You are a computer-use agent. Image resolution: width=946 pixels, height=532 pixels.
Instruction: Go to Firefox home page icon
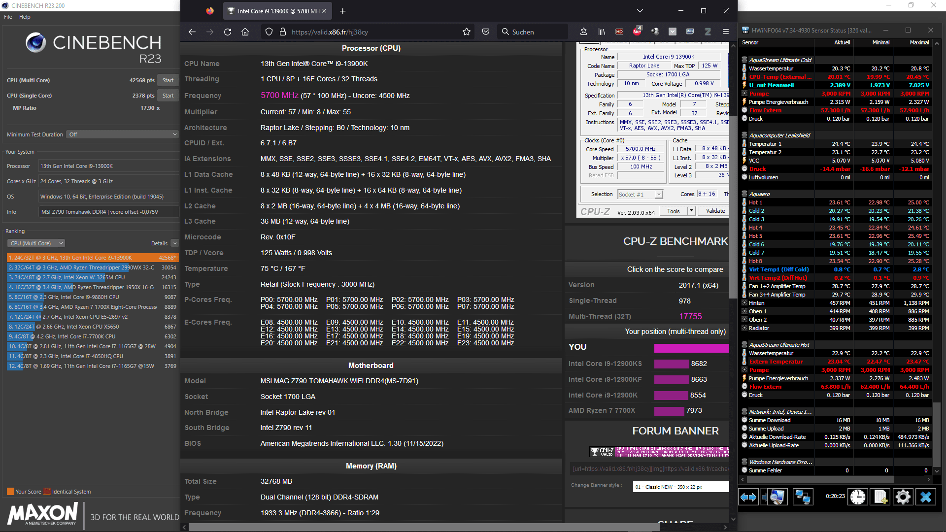pyautogui.click(x=245, y=32)
